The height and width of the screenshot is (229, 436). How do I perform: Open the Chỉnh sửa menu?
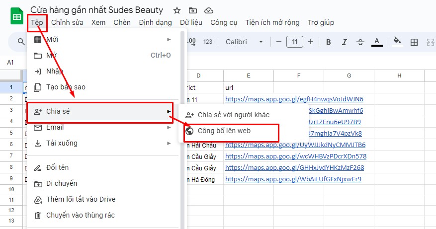67,22
